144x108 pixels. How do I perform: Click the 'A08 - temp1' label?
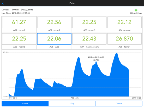pyautogui.click(x=124, y=47)
